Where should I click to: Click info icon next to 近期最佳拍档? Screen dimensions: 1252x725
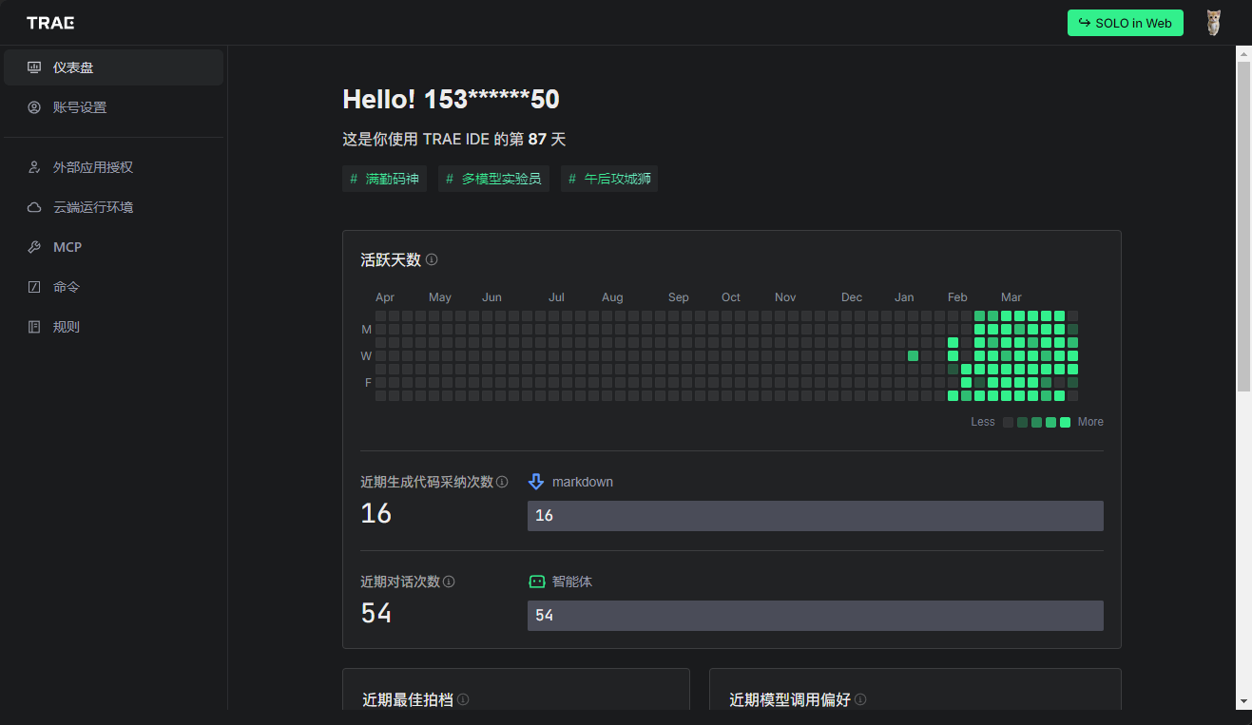pos(463,699)
